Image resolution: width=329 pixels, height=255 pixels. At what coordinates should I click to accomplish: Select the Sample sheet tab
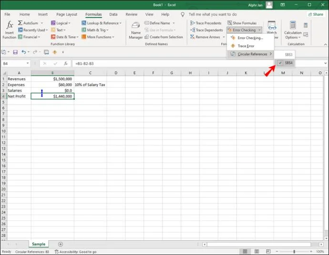click(39, 244)
